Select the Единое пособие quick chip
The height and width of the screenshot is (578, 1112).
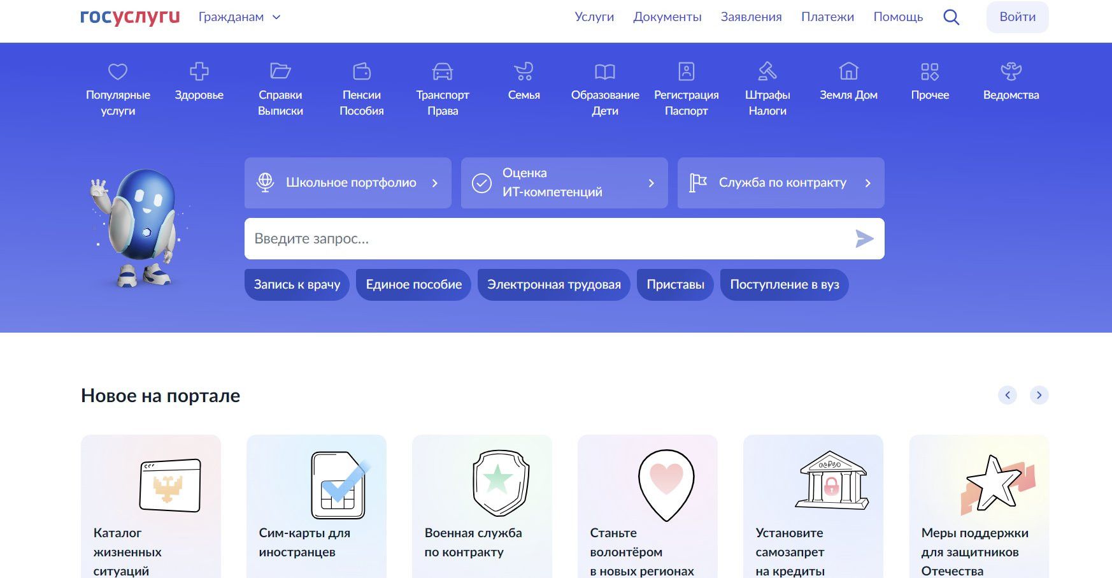[x=414, y=284]
